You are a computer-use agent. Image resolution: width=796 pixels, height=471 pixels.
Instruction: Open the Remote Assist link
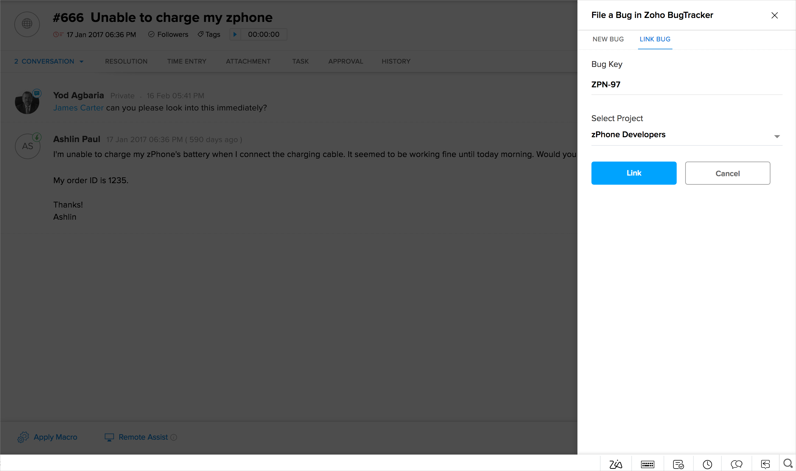[143, 437]
